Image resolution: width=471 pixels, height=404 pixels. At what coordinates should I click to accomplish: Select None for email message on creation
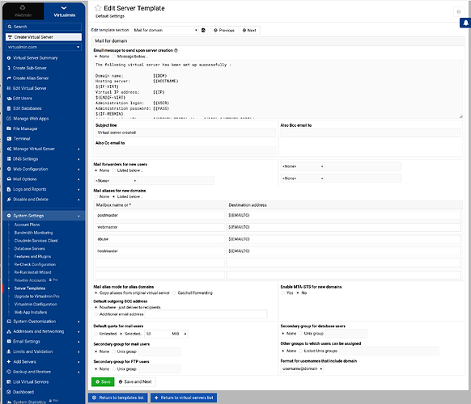(96, 57)
